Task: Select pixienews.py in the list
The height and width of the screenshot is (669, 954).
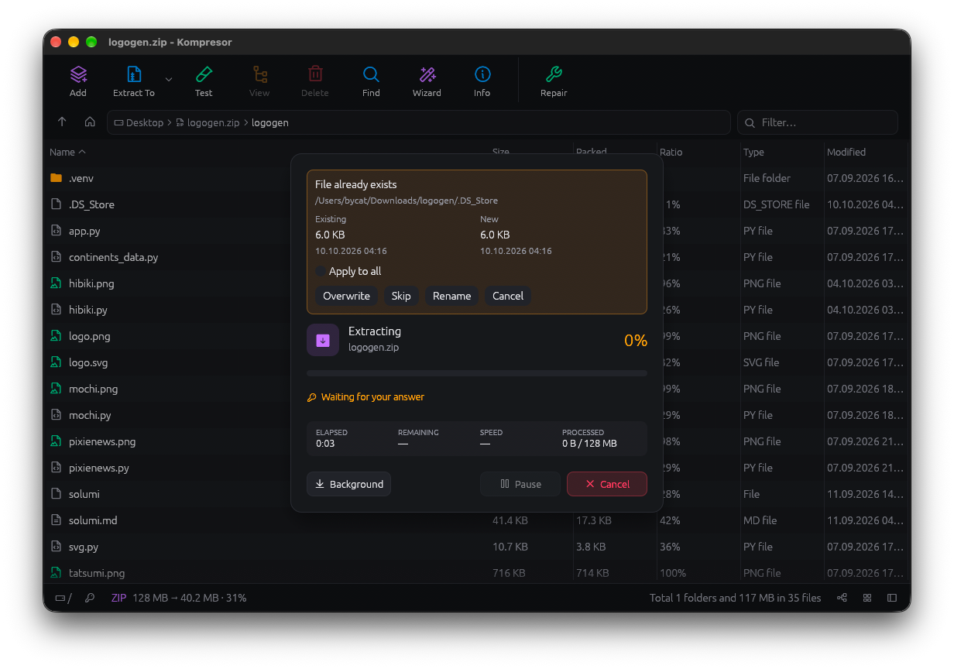Action: pos(477,468)
